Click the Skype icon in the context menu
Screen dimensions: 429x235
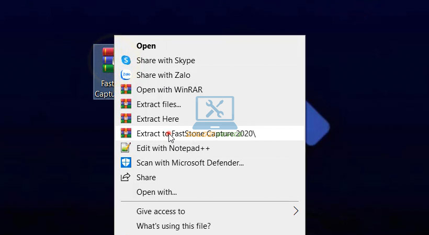(126, 61)
